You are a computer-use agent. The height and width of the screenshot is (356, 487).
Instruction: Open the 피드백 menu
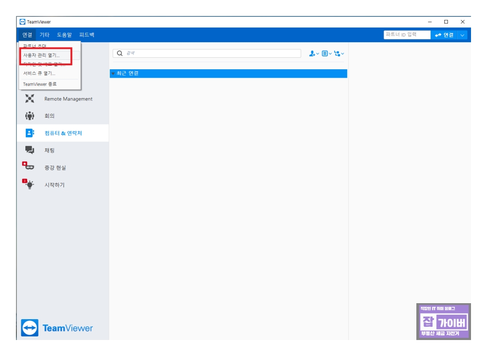tap(87, 35)
